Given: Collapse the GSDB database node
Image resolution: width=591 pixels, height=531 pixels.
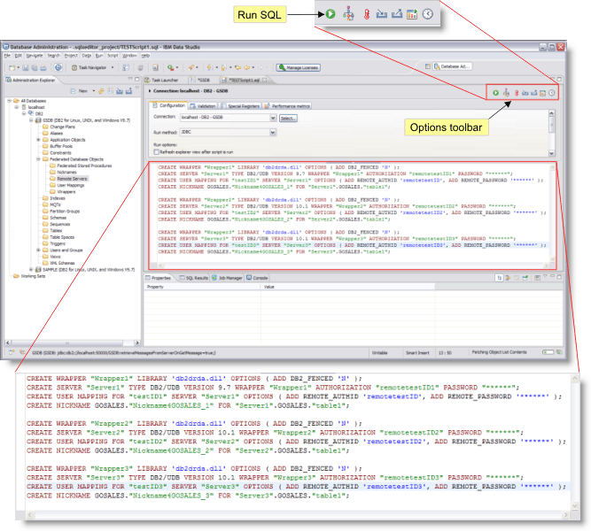Looking at the screenshot, I should coord(31,120).
